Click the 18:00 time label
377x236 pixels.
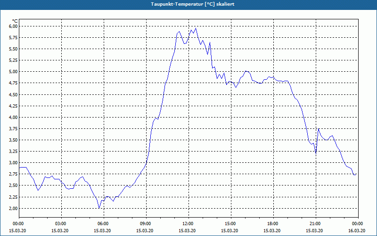tap(273, 224)
